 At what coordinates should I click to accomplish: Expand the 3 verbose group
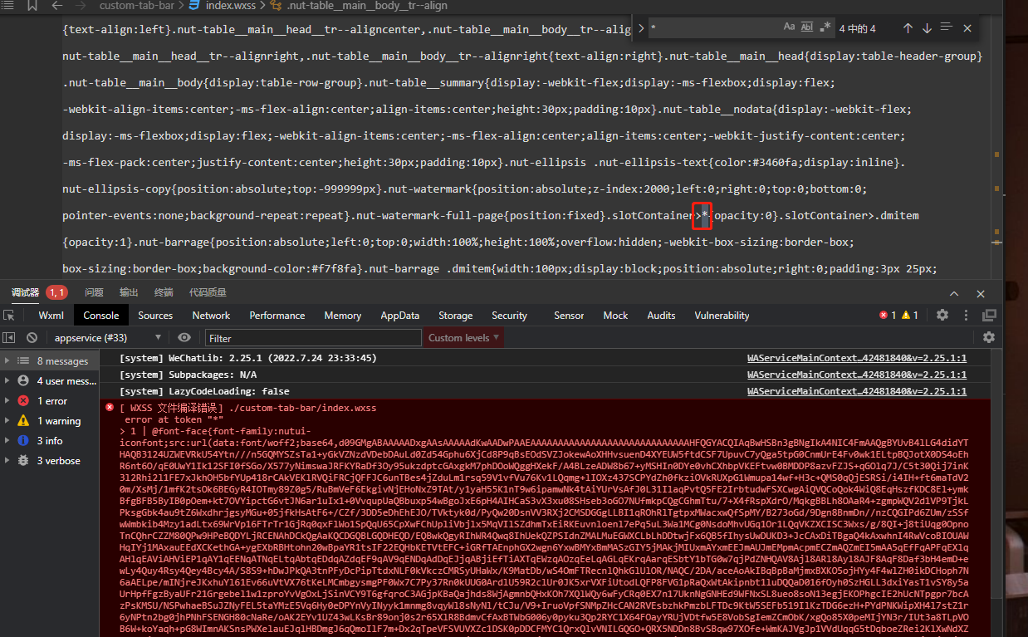(x=50, y=461)
